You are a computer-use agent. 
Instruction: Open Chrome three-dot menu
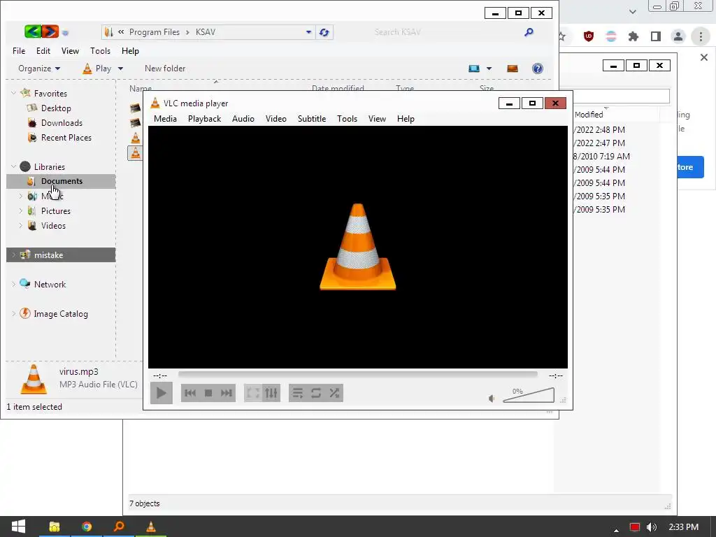click(701, 36)
